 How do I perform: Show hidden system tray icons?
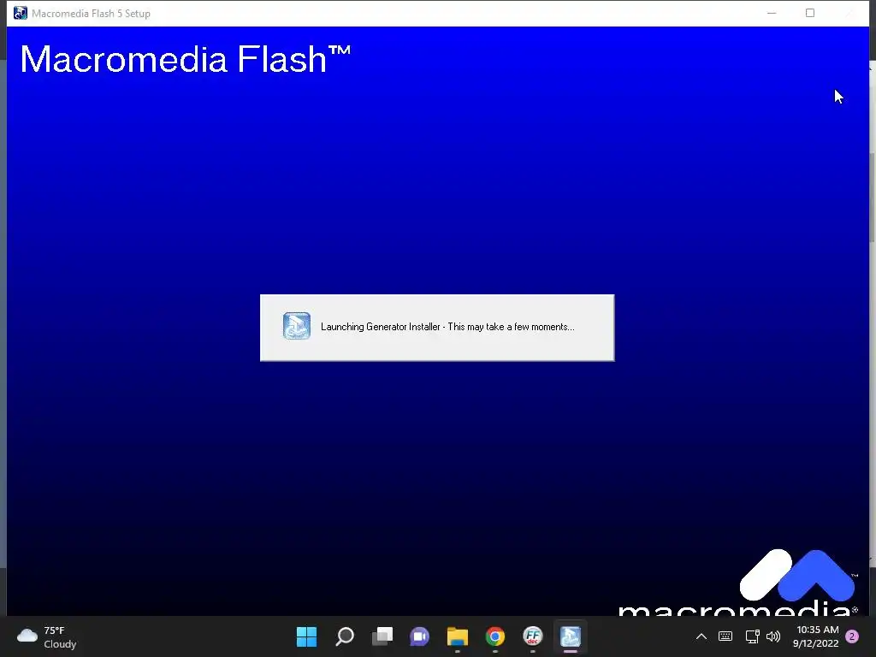(701, 636)
